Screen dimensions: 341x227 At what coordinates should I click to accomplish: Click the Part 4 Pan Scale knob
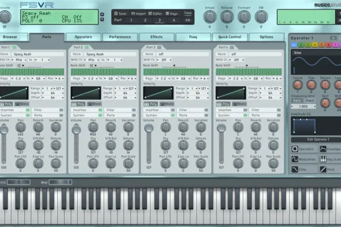coord(273,164)
